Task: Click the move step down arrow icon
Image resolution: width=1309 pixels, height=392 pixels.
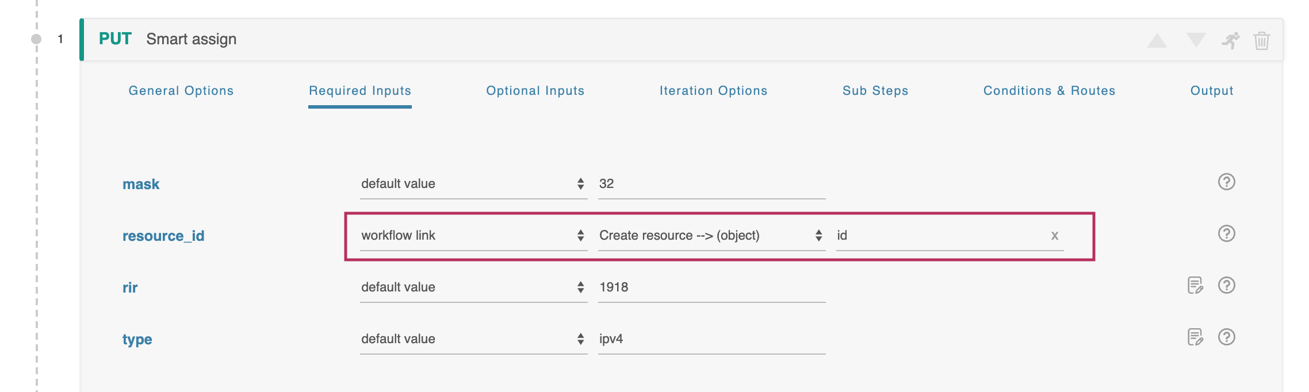Action: [1196, 40]
